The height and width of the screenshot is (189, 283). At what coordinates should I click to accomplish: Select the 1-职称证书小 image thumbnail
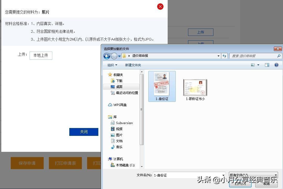click(195, 88)
